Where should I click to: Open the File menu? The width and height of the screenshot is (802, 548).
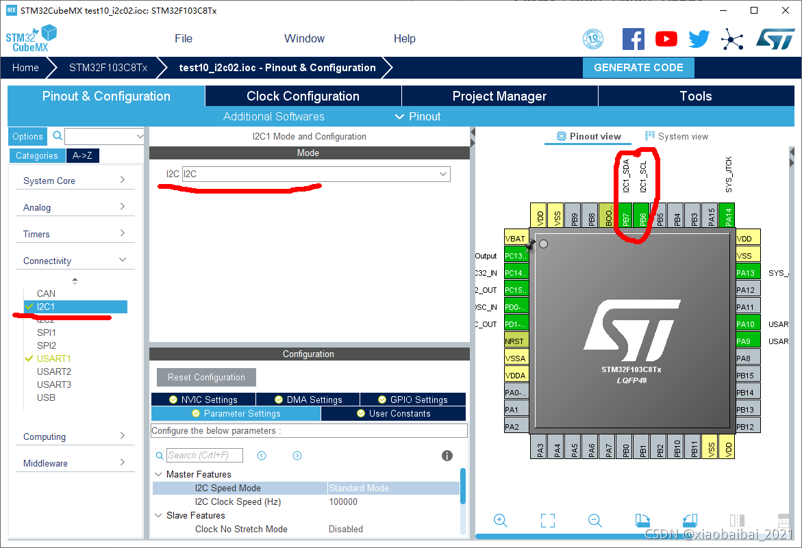pos(184,39)
